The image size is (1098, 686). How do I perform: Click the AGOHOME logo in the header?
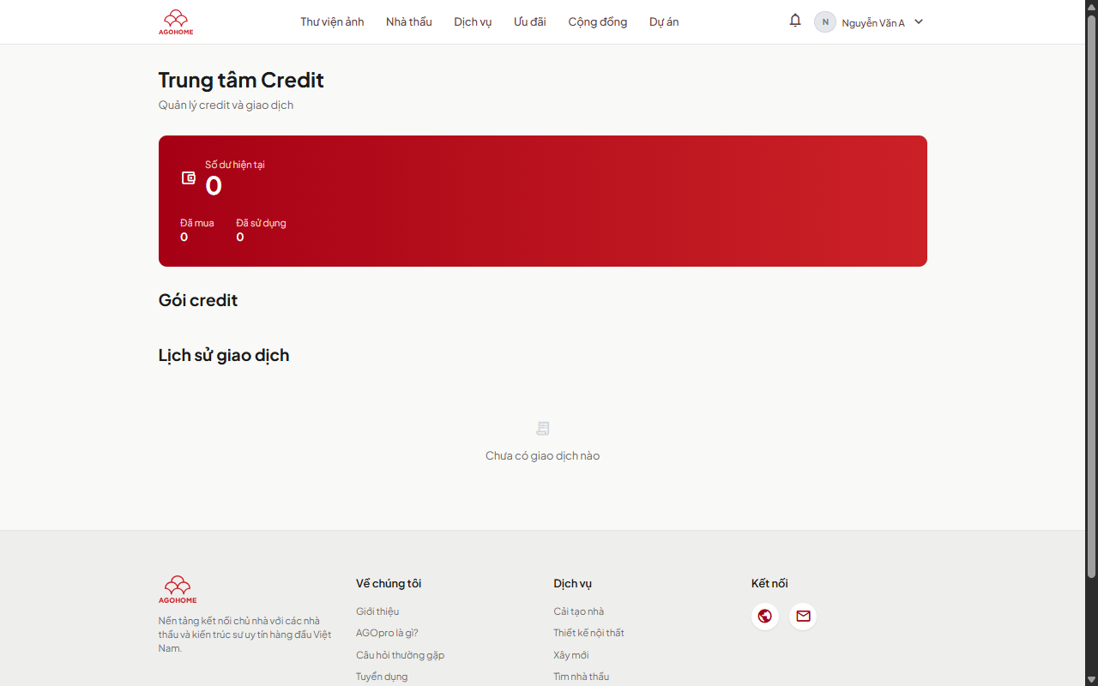point(176,22)
